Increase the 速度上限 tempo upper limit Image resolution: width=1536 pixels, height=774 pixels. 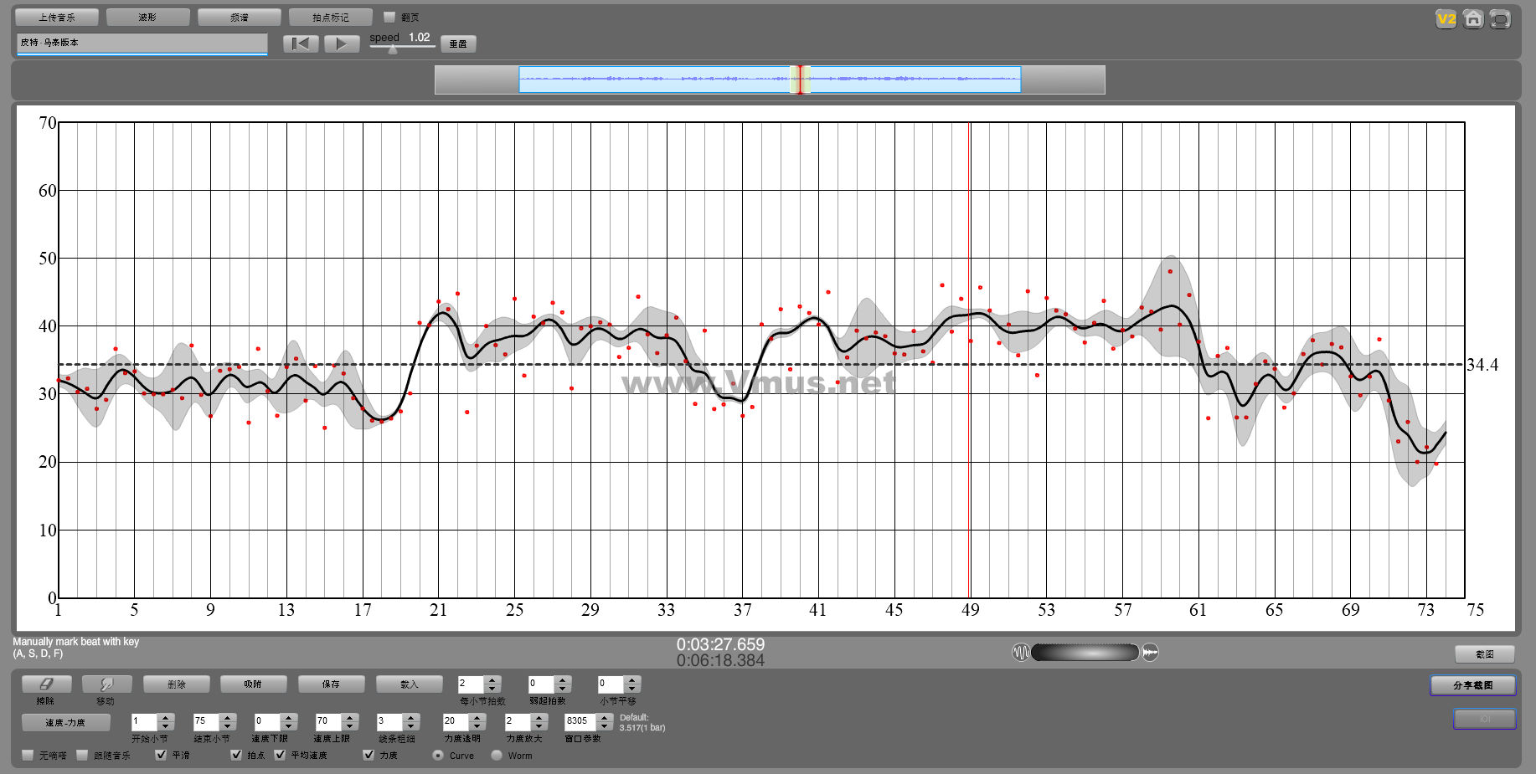(350, 717)
